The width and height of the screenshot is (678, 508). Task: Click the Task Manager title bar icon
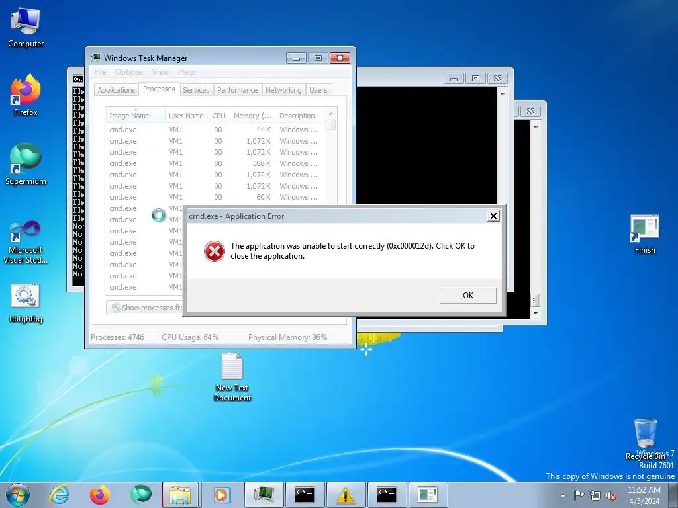(95, 58)
